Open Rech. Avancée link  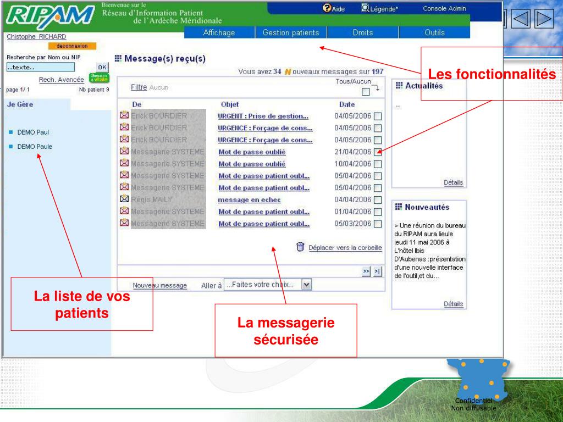(x=62, y=80)
